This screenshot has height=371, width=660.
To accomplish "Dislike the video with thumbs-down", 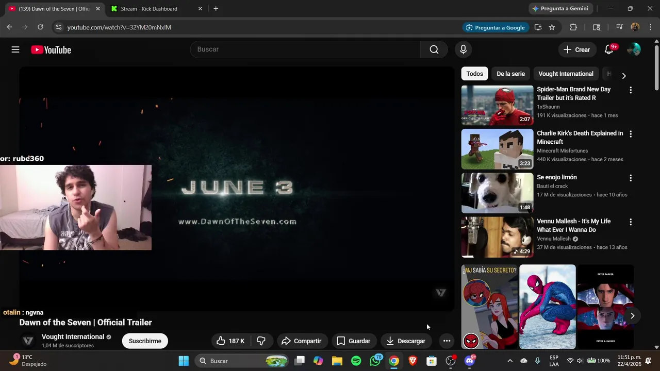I will coord(261,341).
